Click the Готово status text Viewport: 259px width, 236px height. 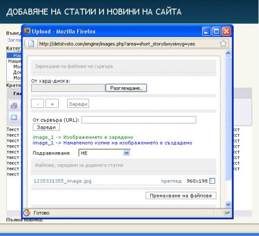pyautogui.click(x=41, y=213)
